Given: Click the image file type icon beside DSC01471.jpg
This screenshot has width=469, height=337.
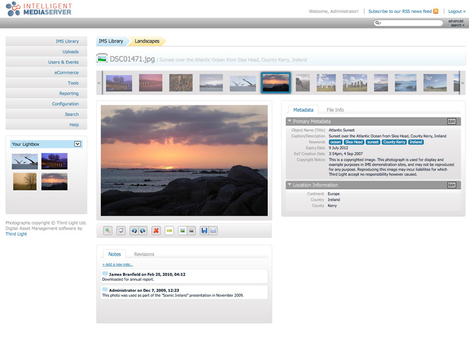Looking at the screenshot, I should [x=102, y=58].
